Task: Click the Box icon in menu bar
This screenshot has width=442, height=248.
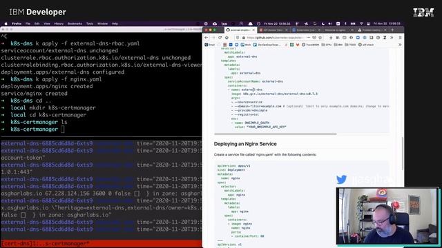Action: click(224, 23)
